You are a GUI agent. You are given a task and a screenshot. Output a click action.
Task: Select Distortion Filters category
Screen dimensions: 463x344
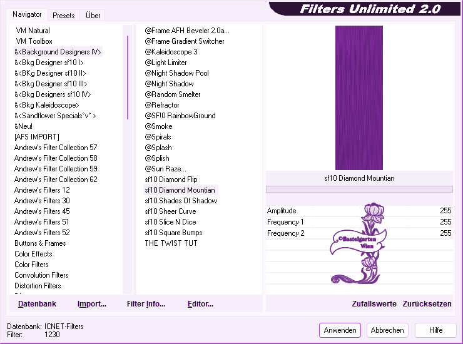coord(38,286)
